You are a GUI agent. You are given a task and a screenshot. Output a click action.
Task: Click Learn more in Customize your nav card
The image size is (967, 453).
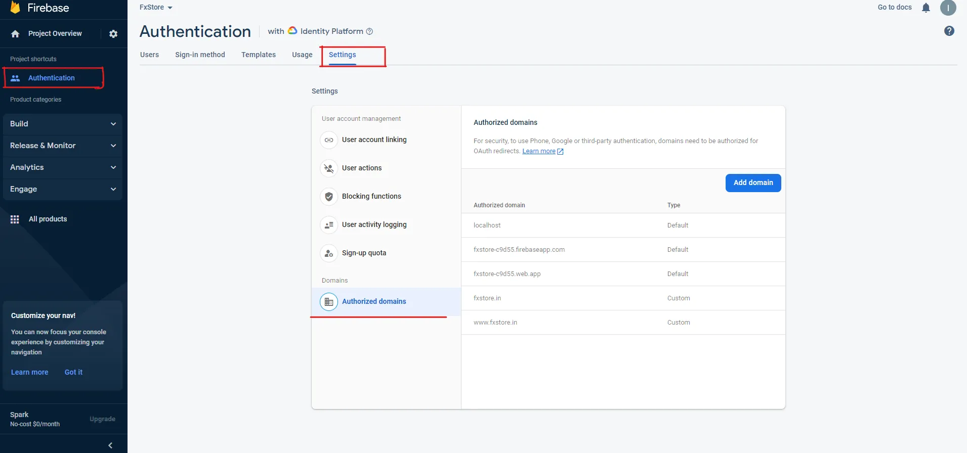pyautogui.click(x=30, y=372)
